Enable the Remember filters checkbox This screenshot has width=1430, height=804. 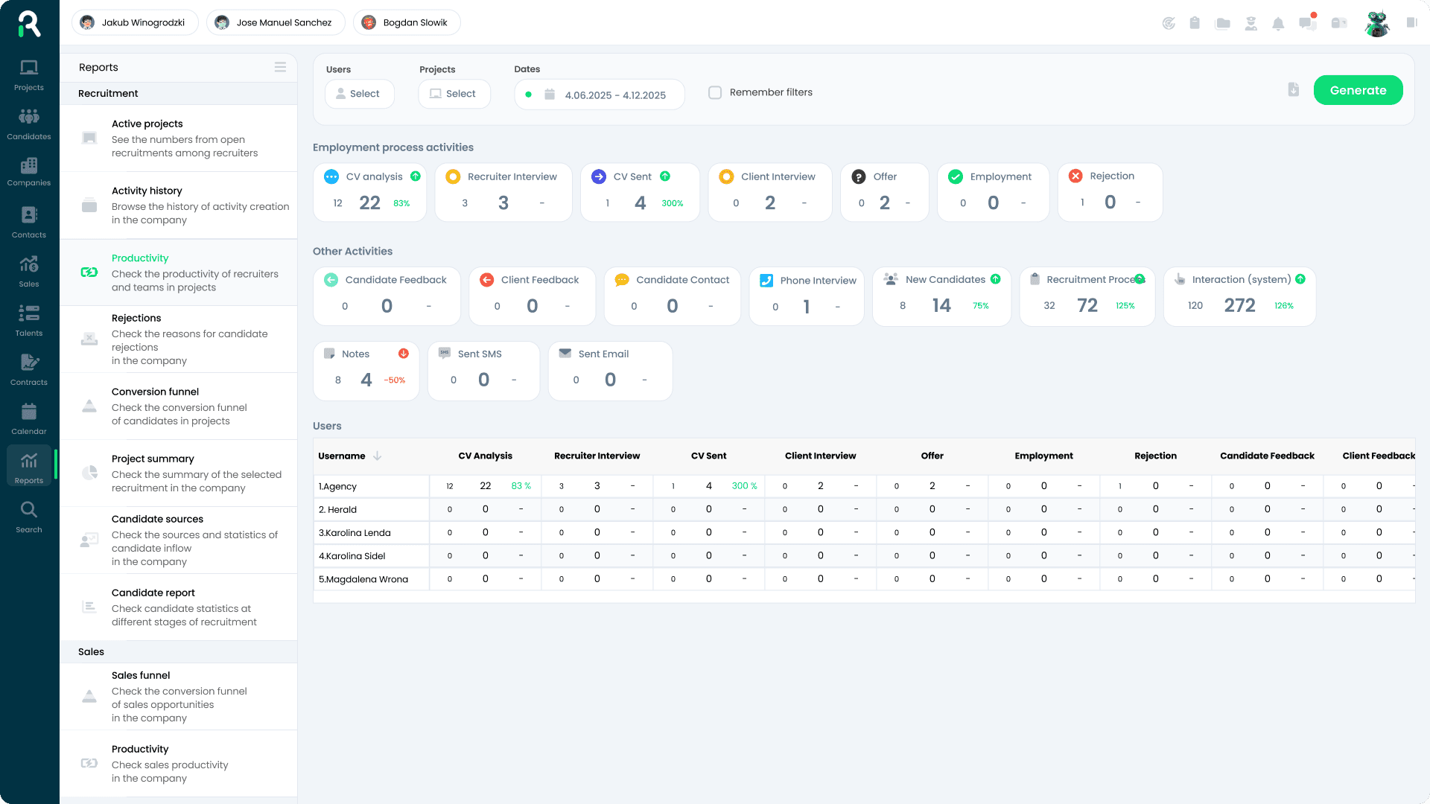pos(715,93)
